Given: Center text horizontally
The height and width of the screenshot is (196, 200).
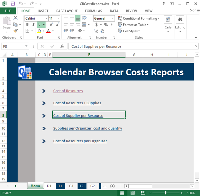Looking at the screenshot, I should (72, 25).
